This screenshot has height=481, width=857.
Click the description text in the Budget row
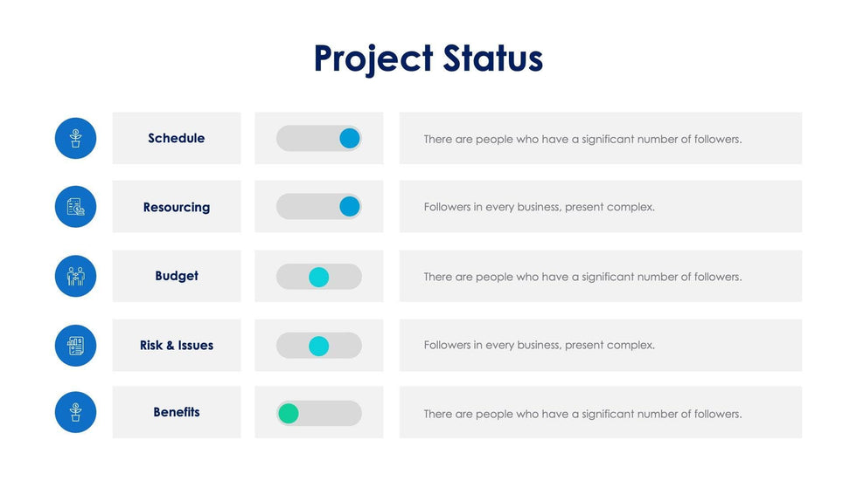(x=582, y=277)
